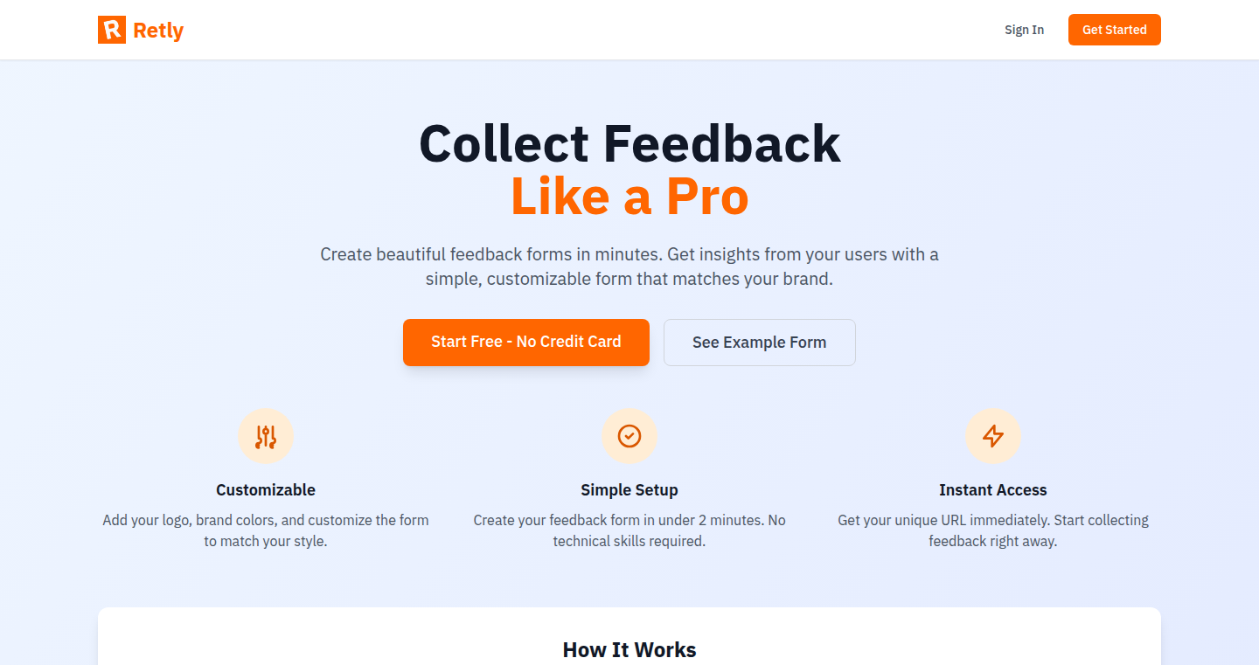Viewport: 1259px width, 665px height.
Task: Click the Like a Pro orange heading
Action: coord(629,197)
